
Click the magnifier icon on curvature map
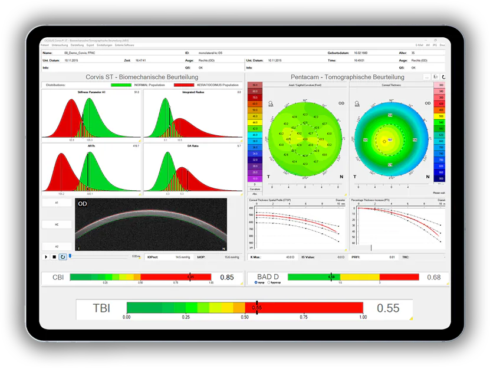(271, 103)
